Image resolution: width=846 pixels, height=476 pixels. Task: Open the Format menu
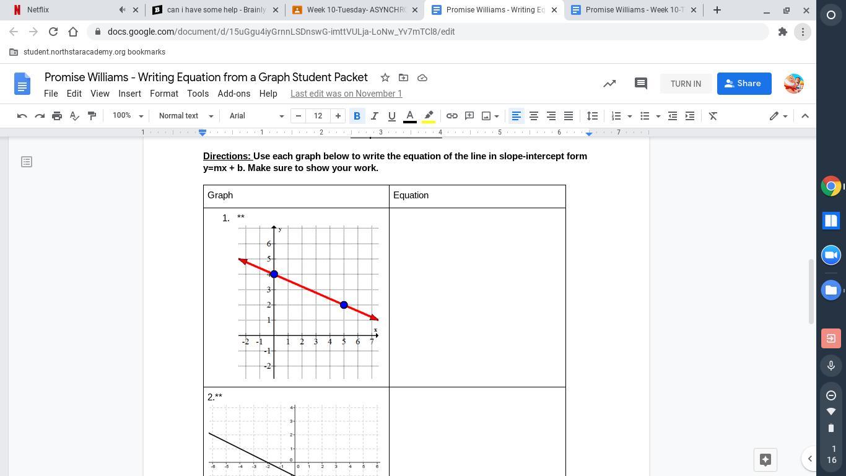164,94
